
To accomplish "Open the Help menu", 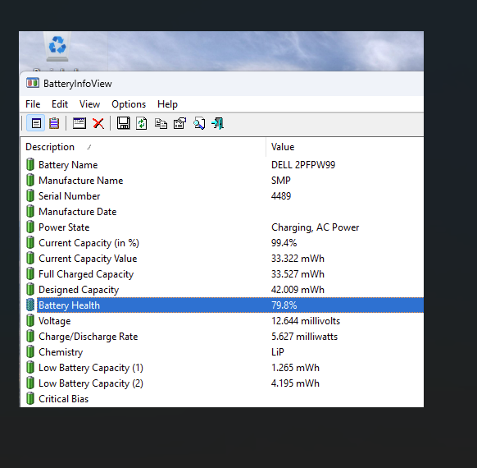I will coord(167,104).
